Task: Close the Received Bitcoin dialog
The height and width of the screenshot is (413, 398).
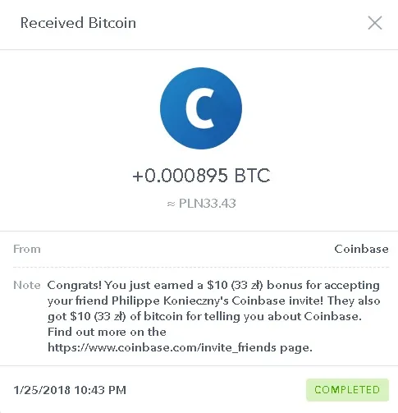Action: pyautogui.click(x=375, y=23)
